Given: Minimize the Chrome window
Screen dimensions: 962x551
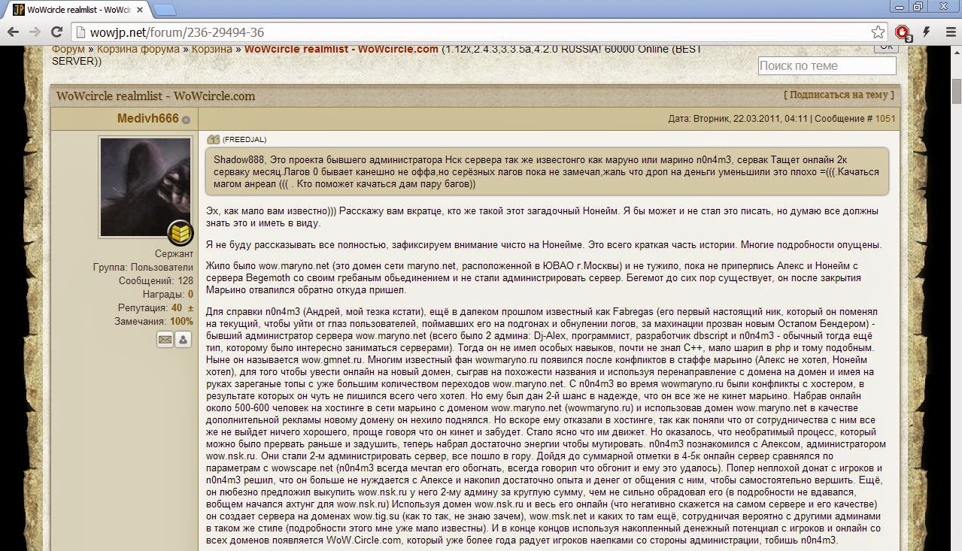Looking at the screenshot, I should [899, 6].
